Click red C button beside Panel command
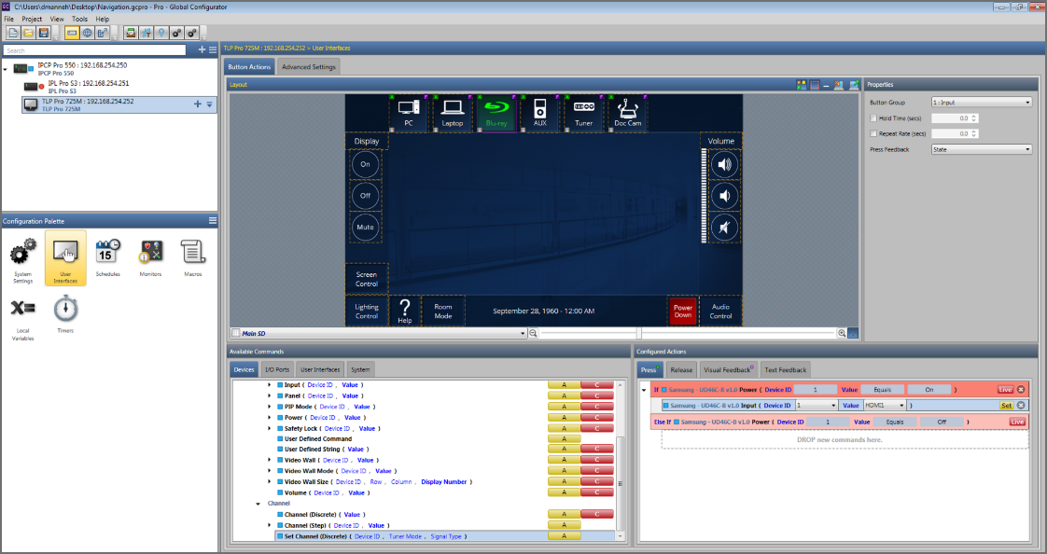The height and width of the screenshot is (554, 1047). coord(597,395)
